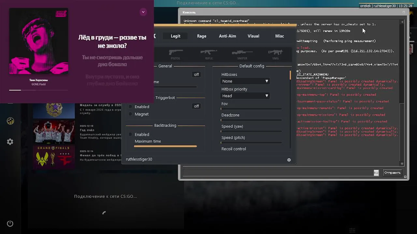Enable the Triggerbot Magnet checkbox

tap(130, 114)
